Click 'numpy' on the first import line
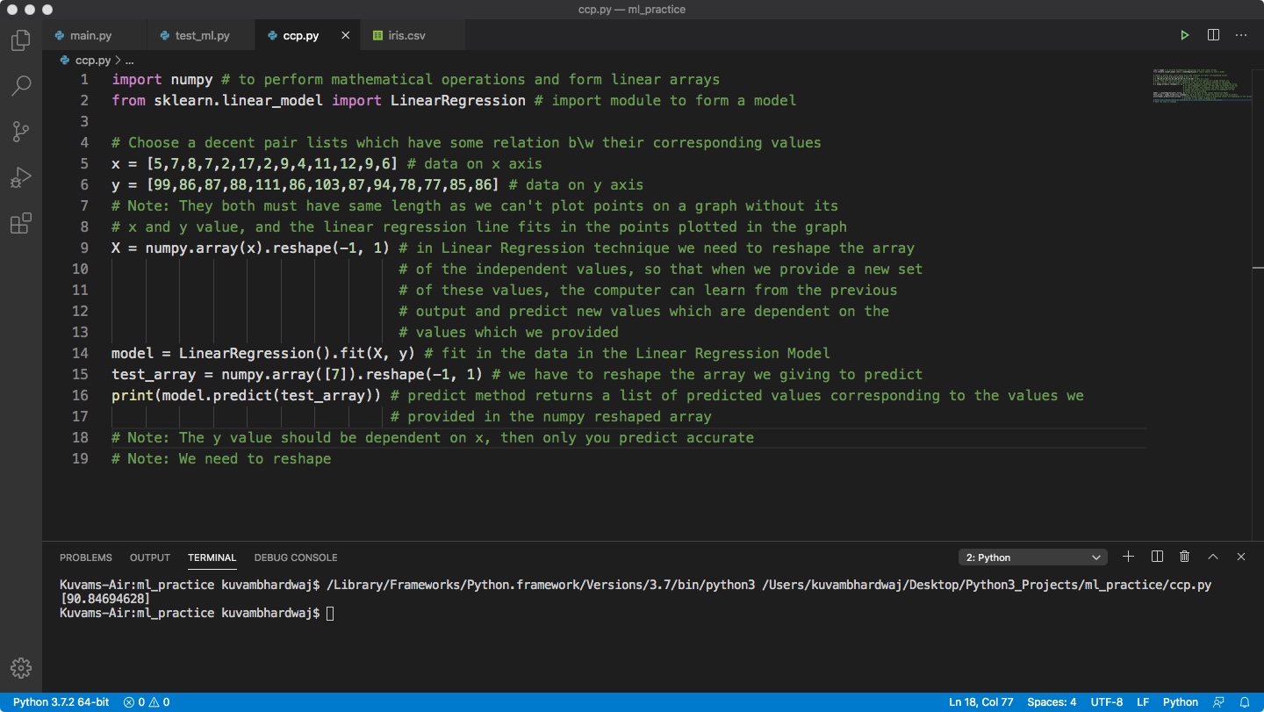 (x=192, y=79)
